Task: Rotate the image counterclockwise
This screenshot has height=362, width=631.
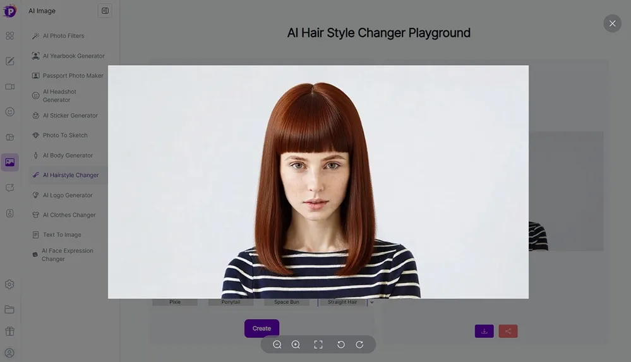Action: tap(341, 344)
